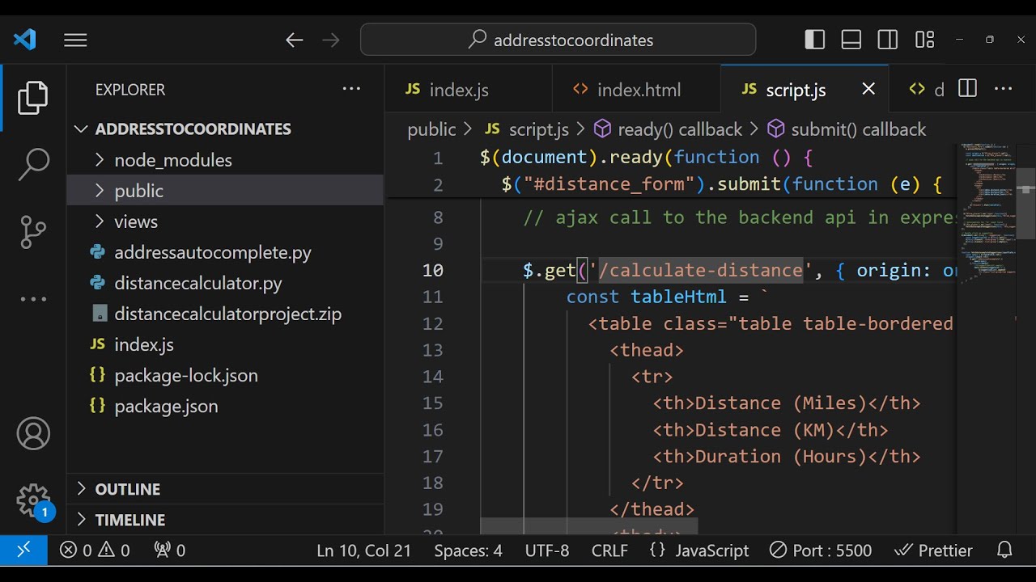Viewport: 1036px width, 582px height.
Task: Switch to the index.html tab
Action: point(638,90)
